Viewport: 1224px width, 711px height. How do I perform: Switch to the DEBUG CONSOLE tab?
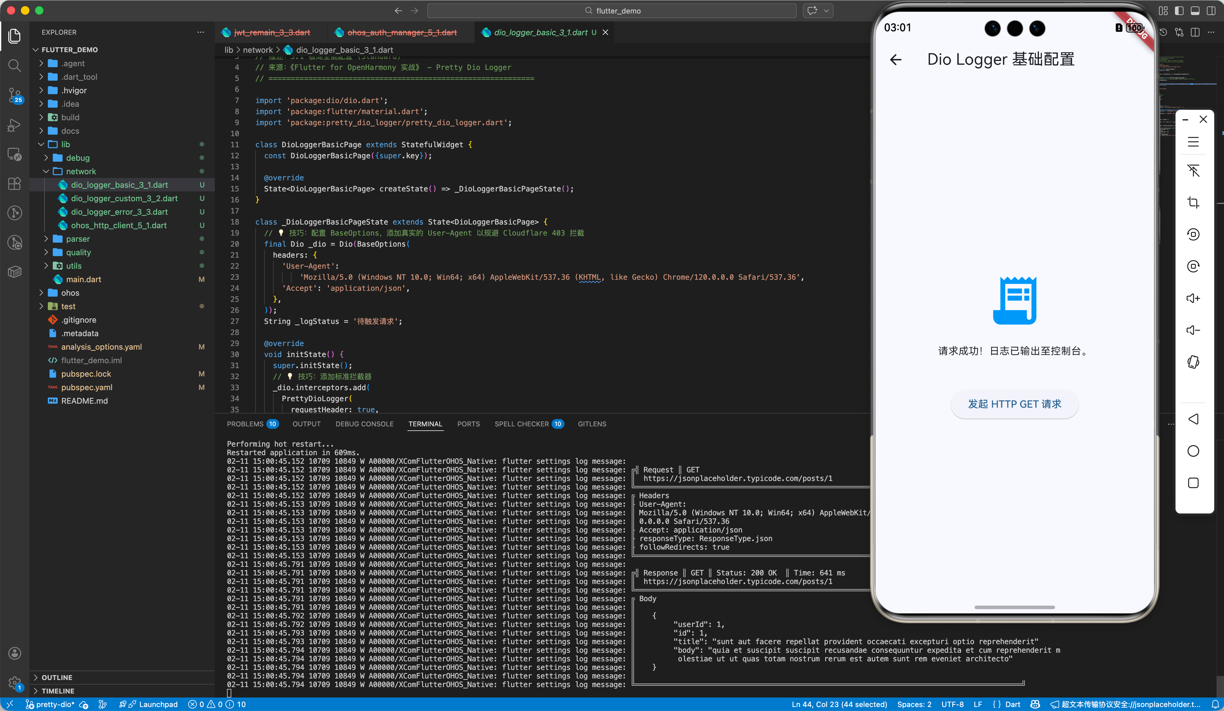tap(364, 424)
